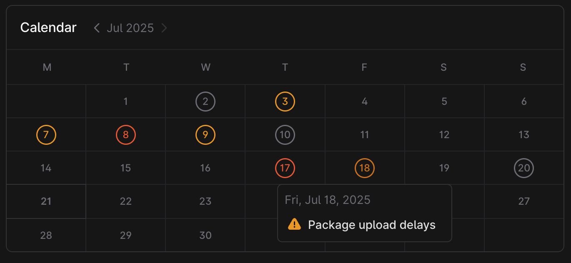The height and width of the screenshot is (263, 571).
Task: Click the Jul 2025 month label
Action: point(130,28)
